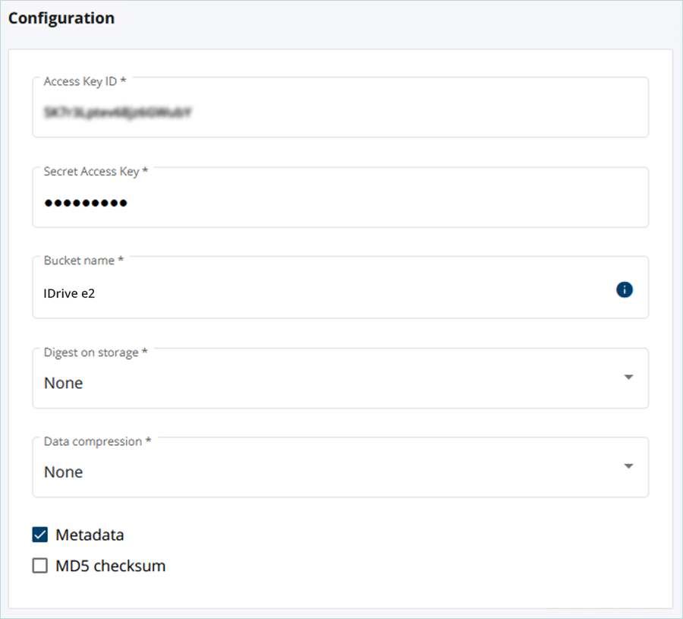Click the masked Secret Access Key dots
The height and width of the screenshot is (619, 683).
click(x=85, y=203)
